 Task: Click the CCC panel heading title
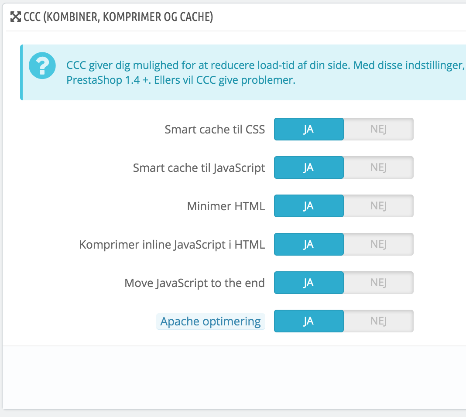(x=118, y=17)
